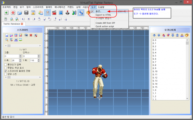
Task: Toggle the organizer blue arrows toolbar icon
Action: click(81, 13)
